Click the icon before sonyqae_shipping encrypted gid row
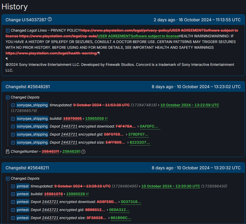246x224 pixels. click(x=13, y=135)
